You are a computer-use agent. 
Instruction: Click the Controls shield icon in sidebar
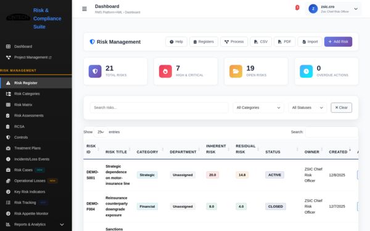click(8, 137)
